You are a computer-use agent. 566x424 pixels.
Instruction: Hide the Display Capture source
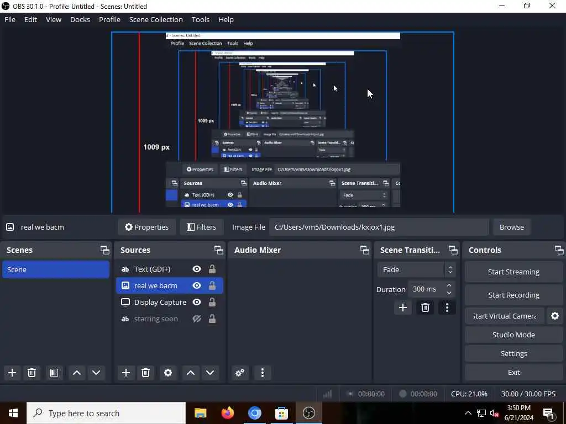pos(197,302)
